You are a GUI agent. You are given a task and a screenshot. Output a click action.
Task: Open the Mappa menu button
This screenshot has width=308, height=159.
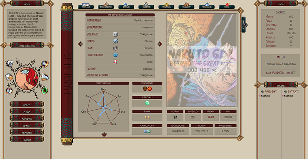click(x=27, y=104)
